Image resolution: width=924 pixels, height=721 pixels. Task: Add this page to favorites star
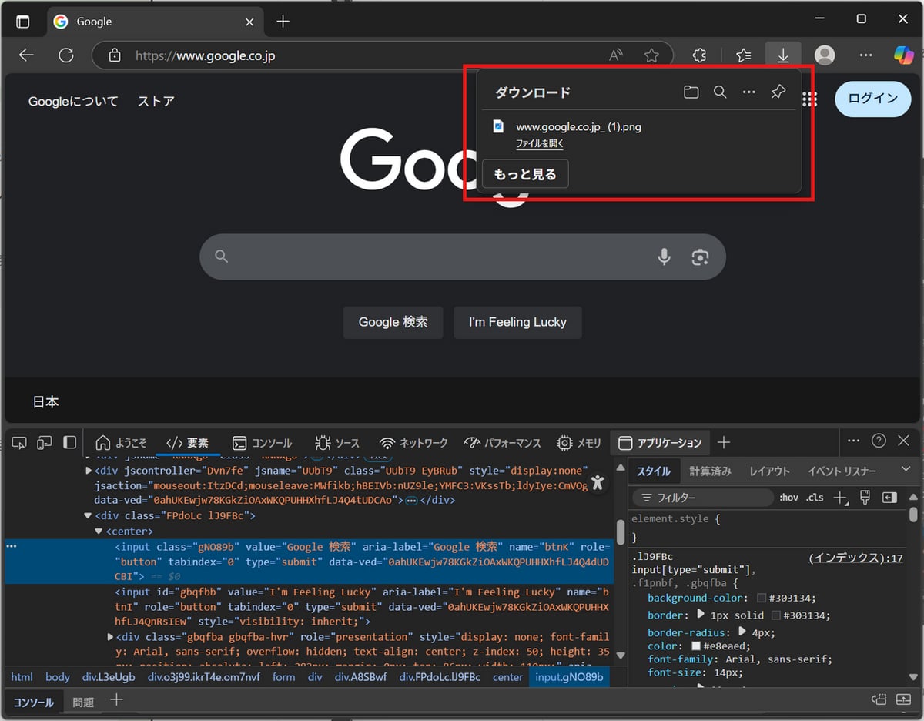[x=651, y=55]
